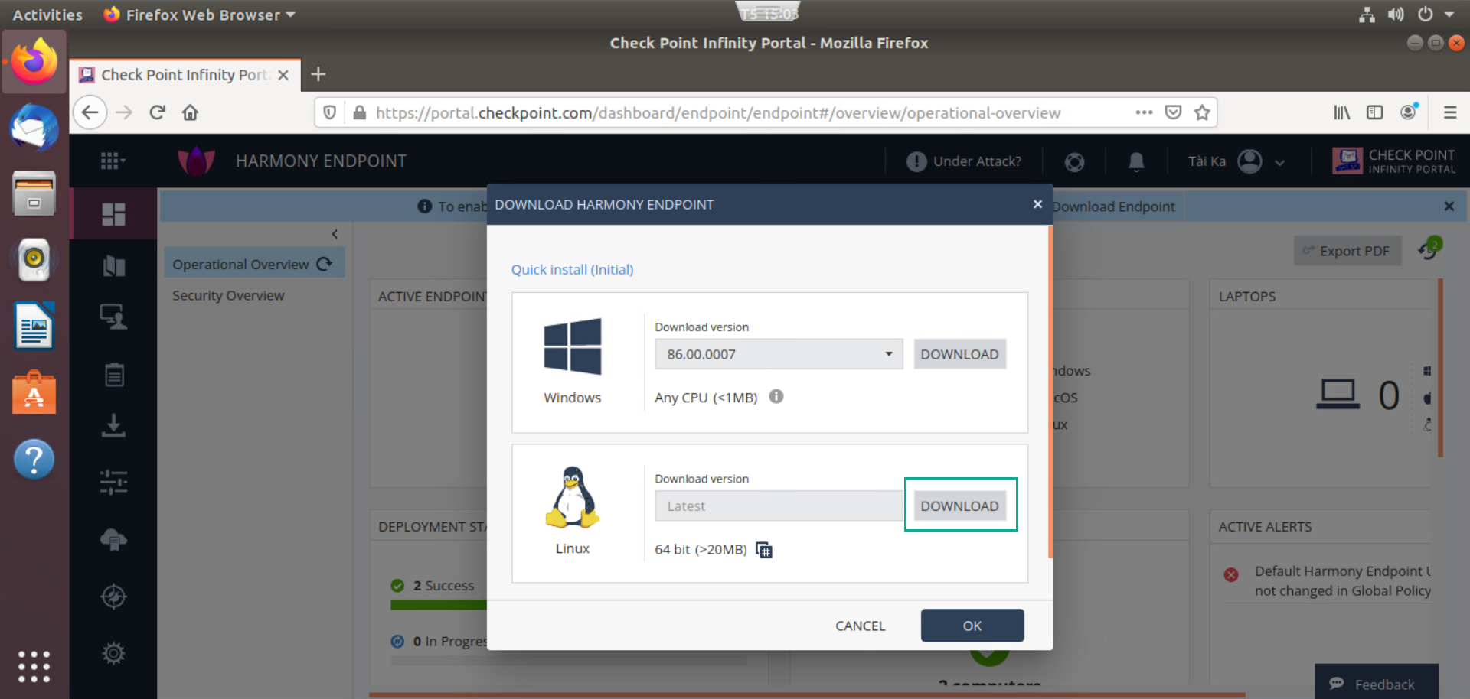
Task: Open the help support icon in top bar
Action: [1074, 161]
